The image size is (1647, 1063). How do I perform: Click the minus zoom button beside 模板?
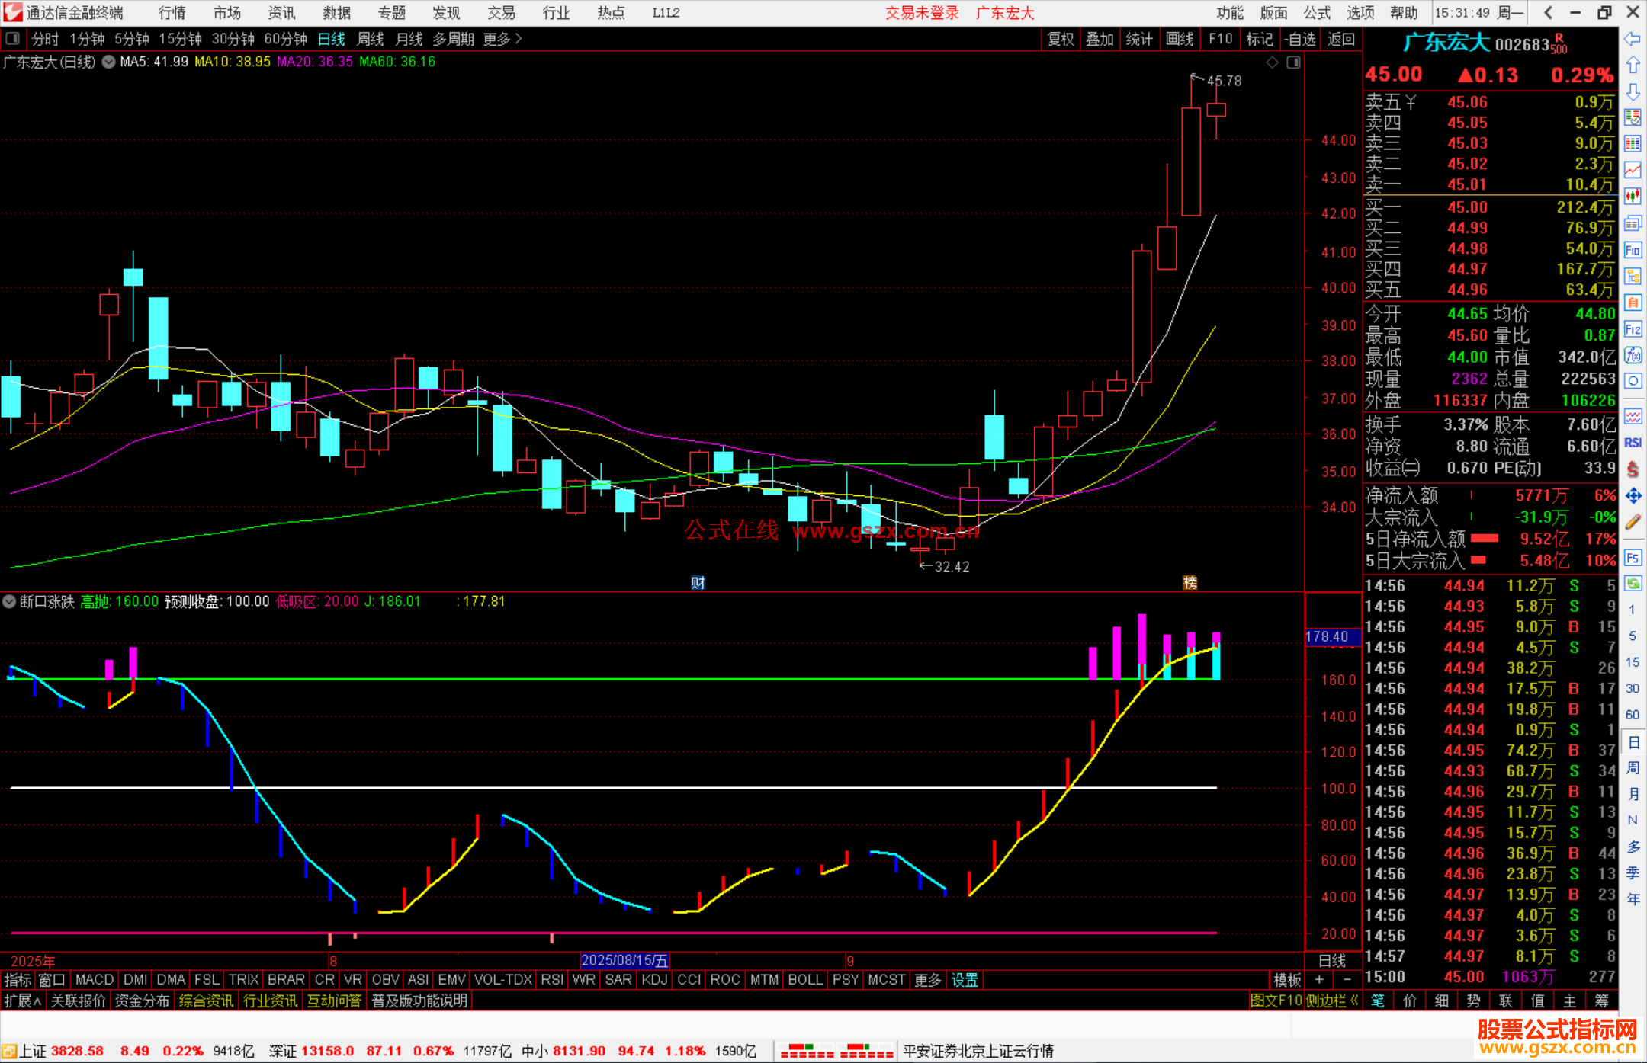point(1347,980)
